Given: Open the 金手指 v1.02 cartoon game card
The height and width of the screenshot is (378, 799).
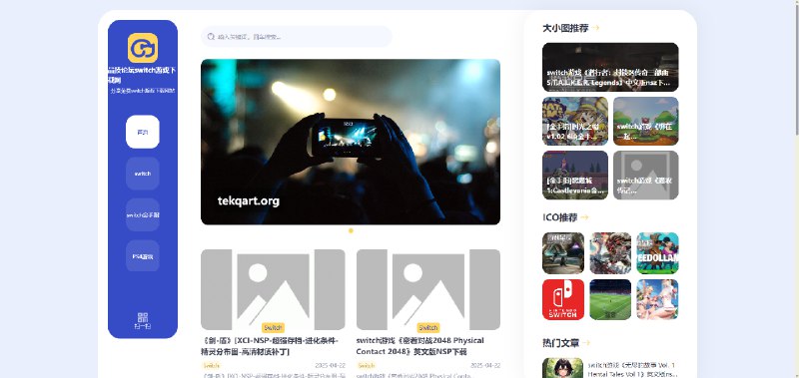Looking at the screenshot, I should pos(575,121).
